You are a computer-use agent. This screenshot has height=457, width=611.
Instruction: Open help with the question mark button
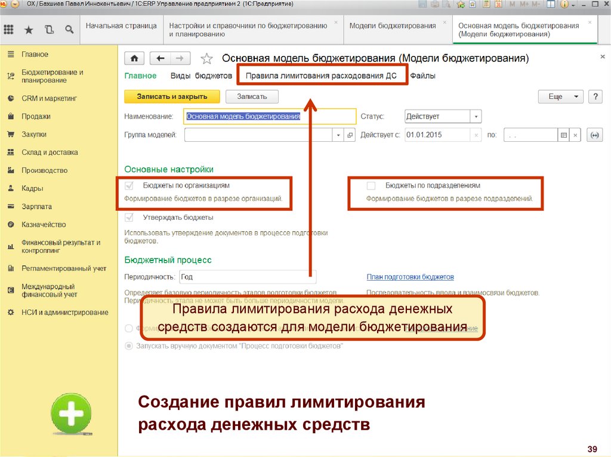595,97
